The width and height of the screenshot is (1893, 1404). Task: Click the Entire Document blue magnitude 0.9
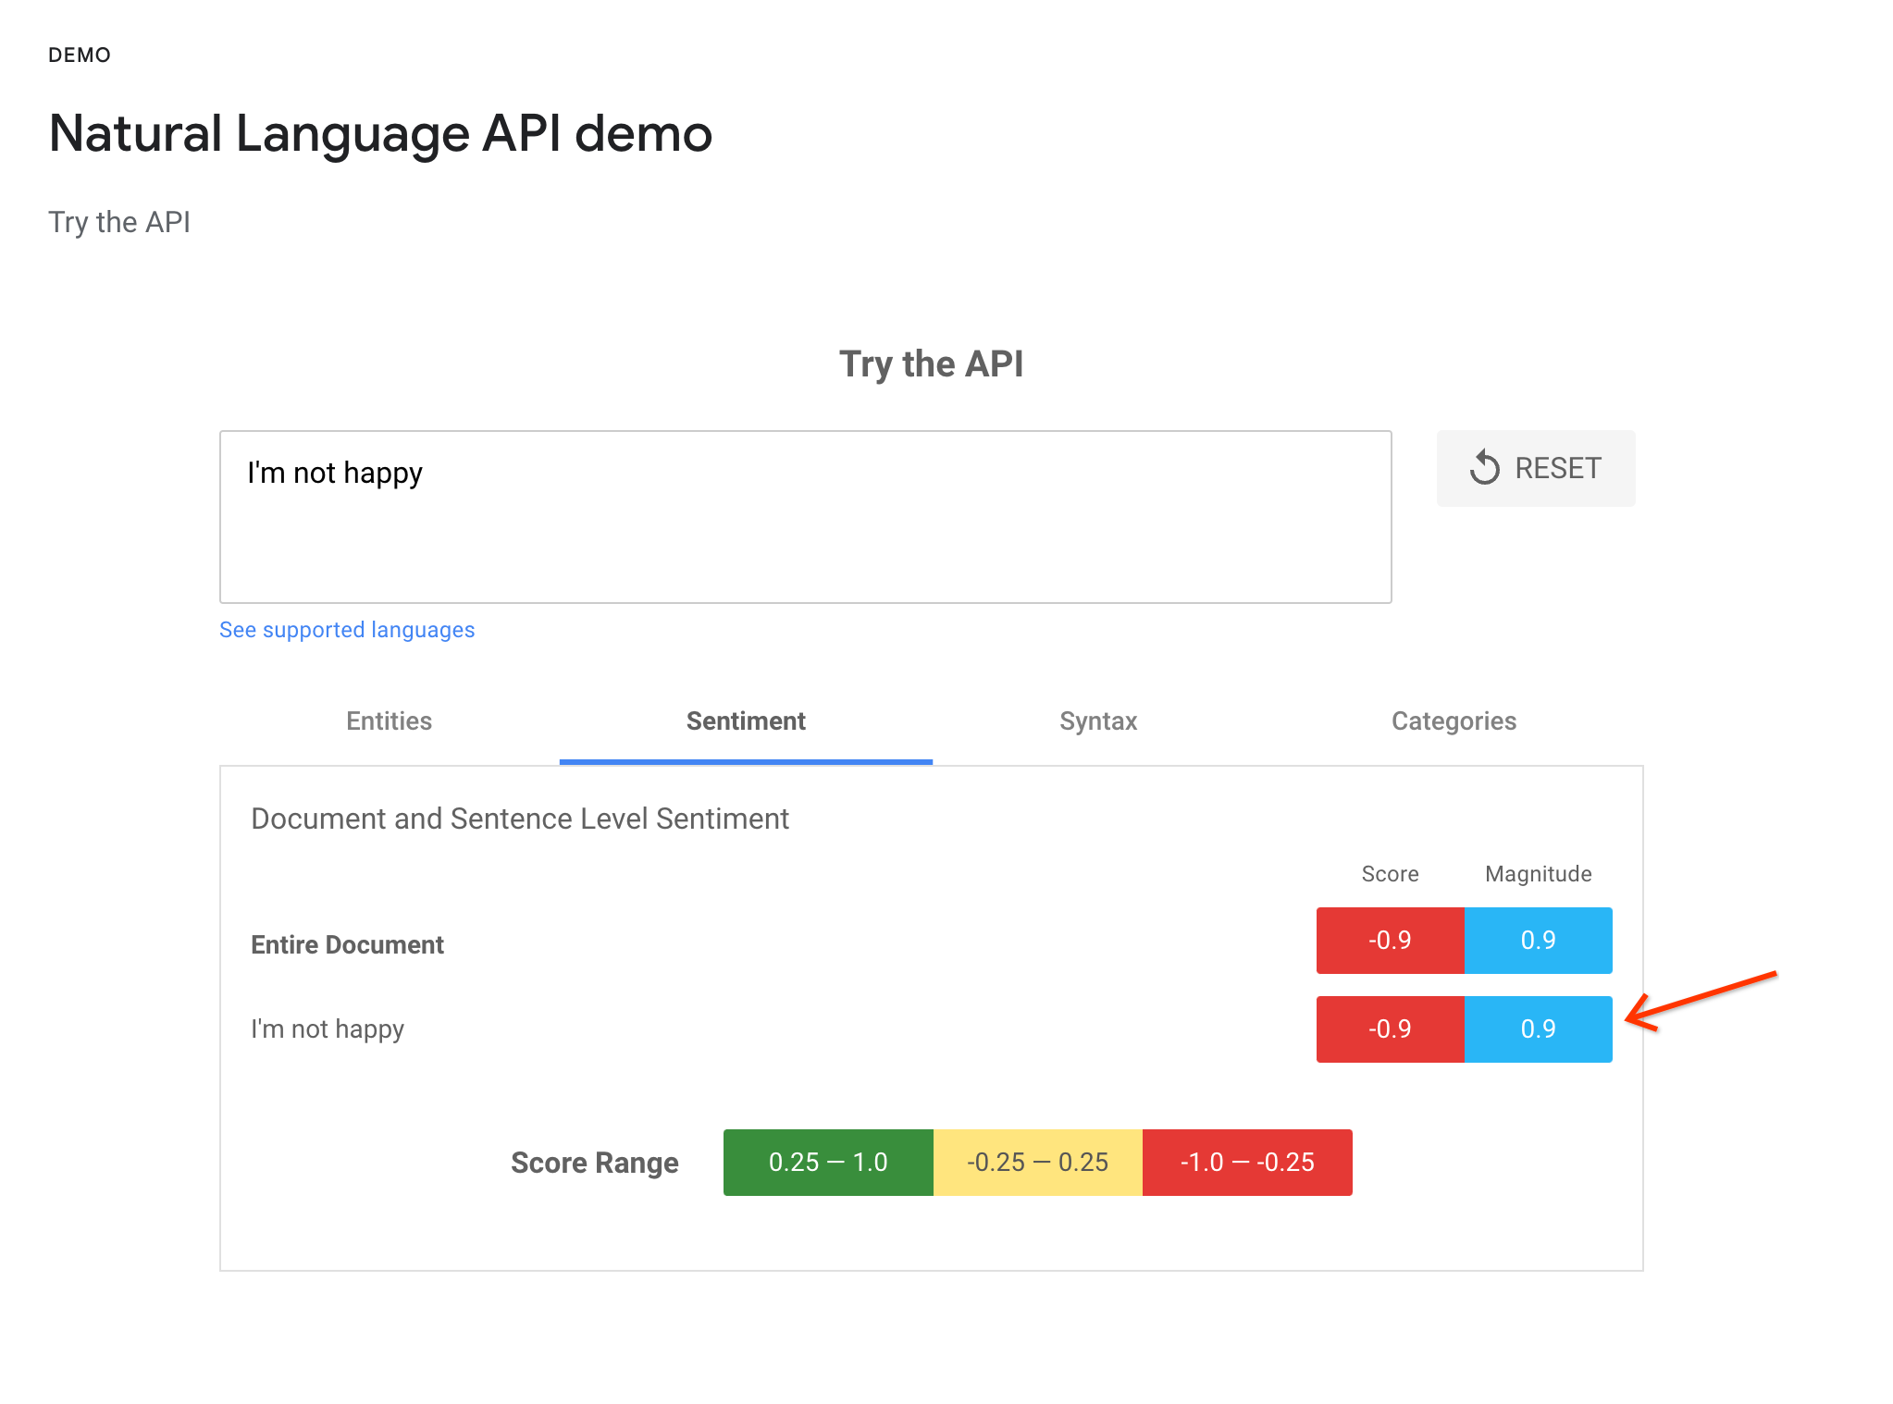click(x=1538, y=941)
